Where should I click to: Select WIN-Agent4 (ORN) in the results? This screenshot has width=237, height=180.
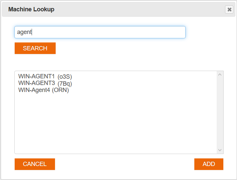pyautogui.click(x=44, y=90)
